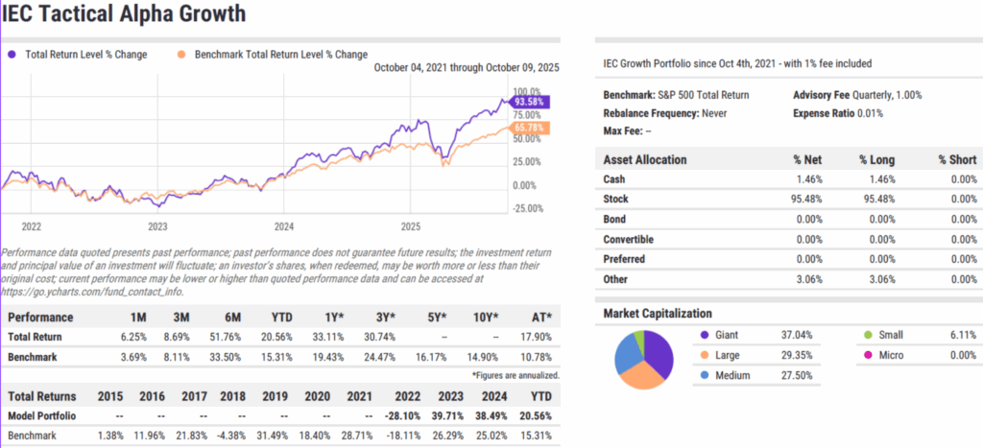Click the Micro market cap magenta circle
983x448 pixels.
[868, 355]
